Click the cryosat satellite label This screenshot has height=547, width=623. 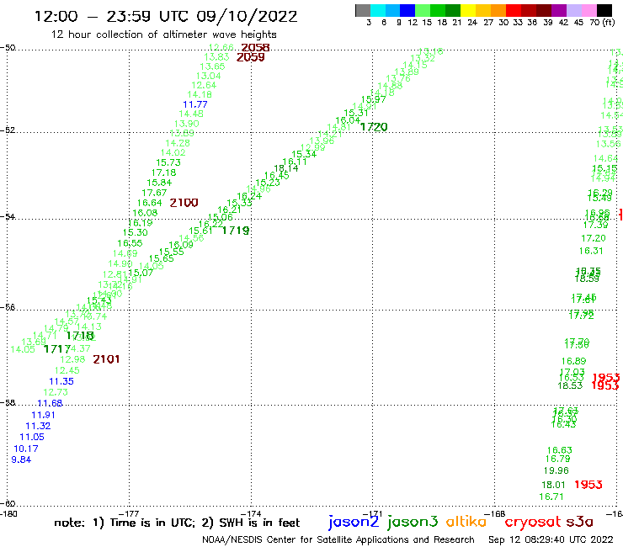coord(532,522)
